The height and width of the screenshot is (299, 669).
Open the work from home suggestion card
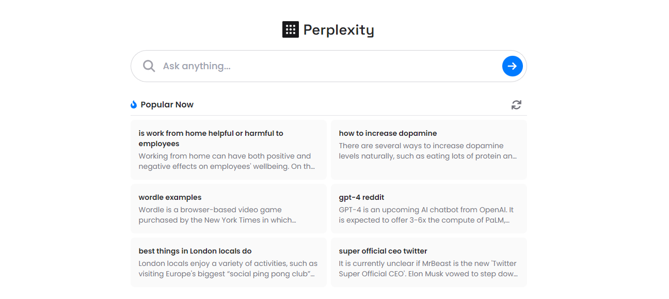point(228,149)
